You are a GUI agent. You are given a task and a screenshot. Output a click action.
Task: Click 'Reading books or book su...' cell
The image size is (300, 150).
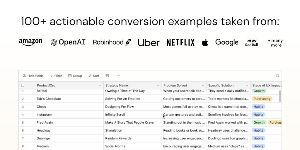tap(184, 130)
